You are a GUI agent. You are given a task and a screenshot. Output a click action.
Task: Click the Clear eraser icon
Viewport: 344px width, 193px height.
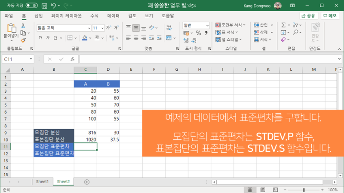click(x=283, y=39)
